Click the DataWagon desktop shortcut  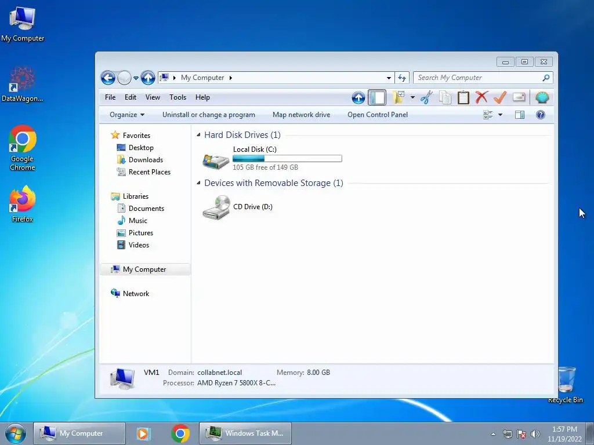[23, 84]
